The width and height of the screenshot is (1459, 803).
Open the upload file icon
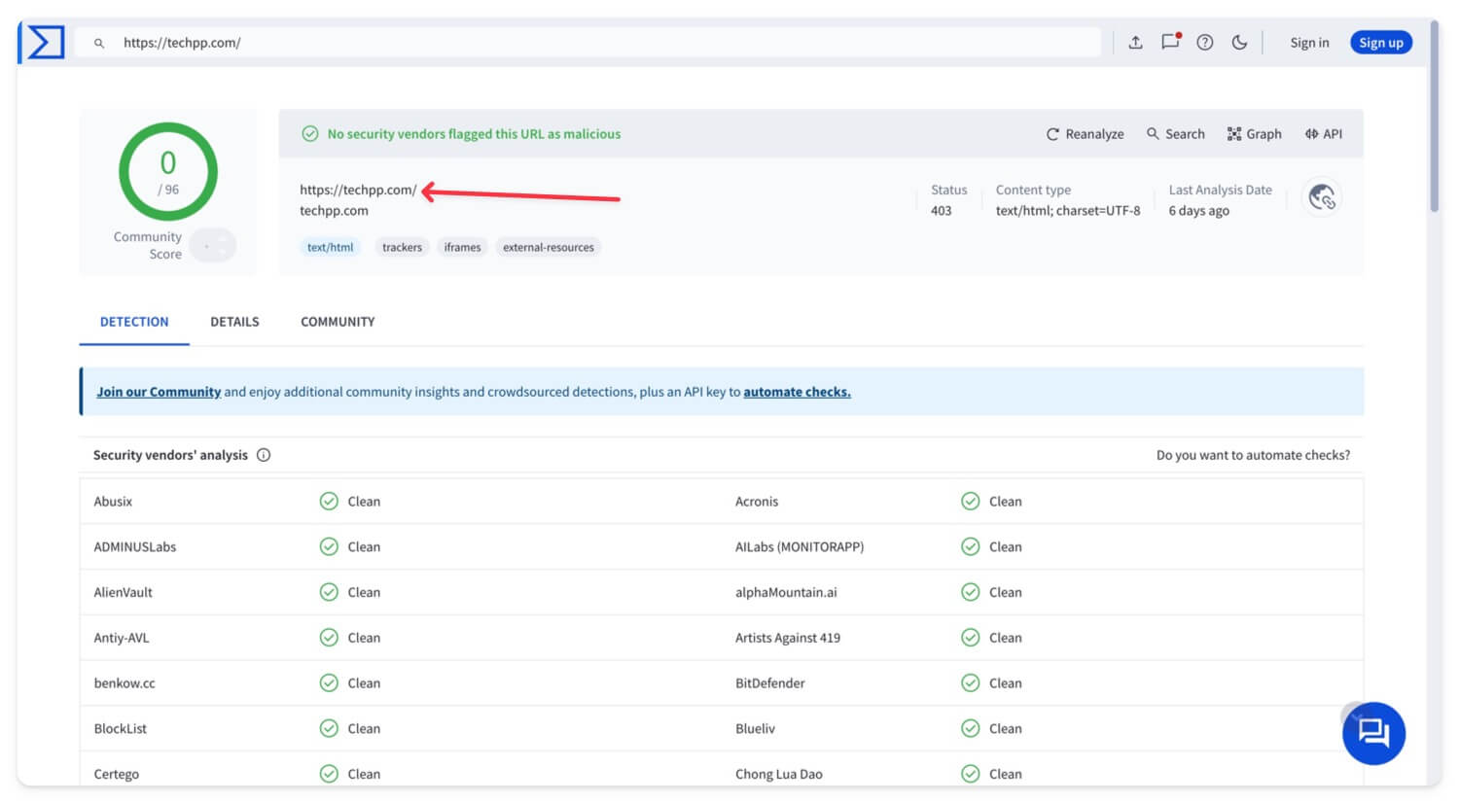[1135, 42]
